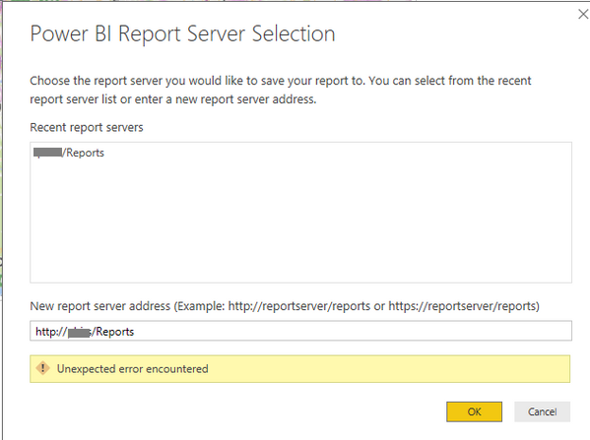
Task: Select the /Reports entry in recent servers
Action: (69, 153)
